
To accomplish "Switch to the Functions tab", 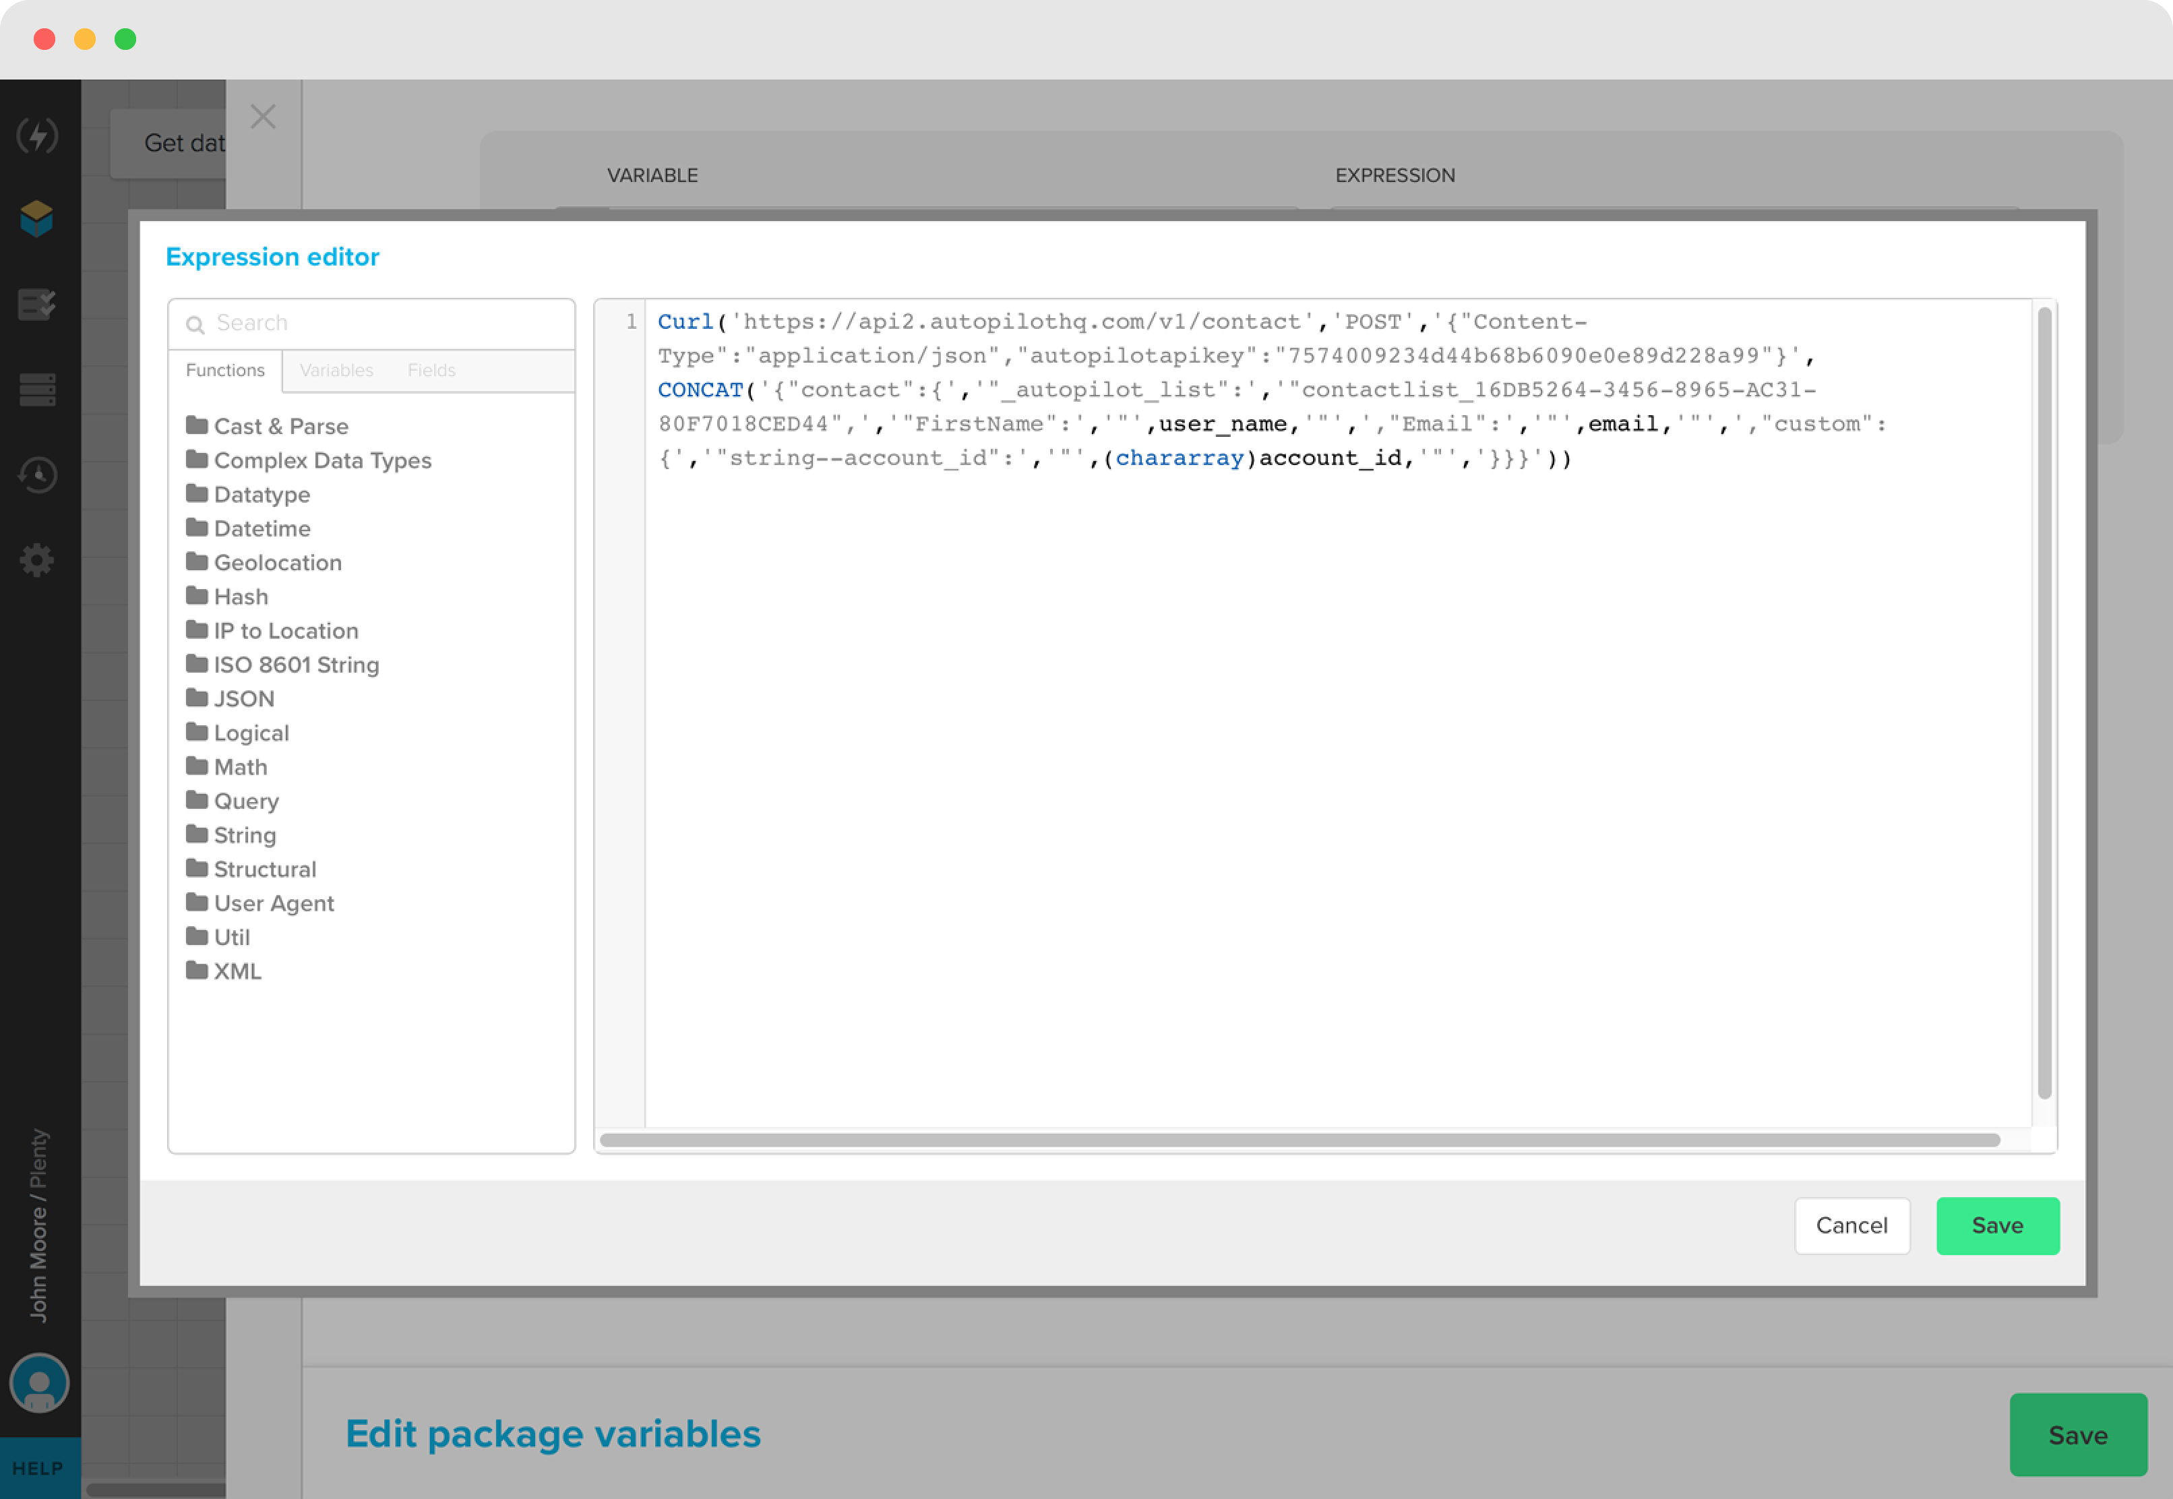I will point(225,370).
